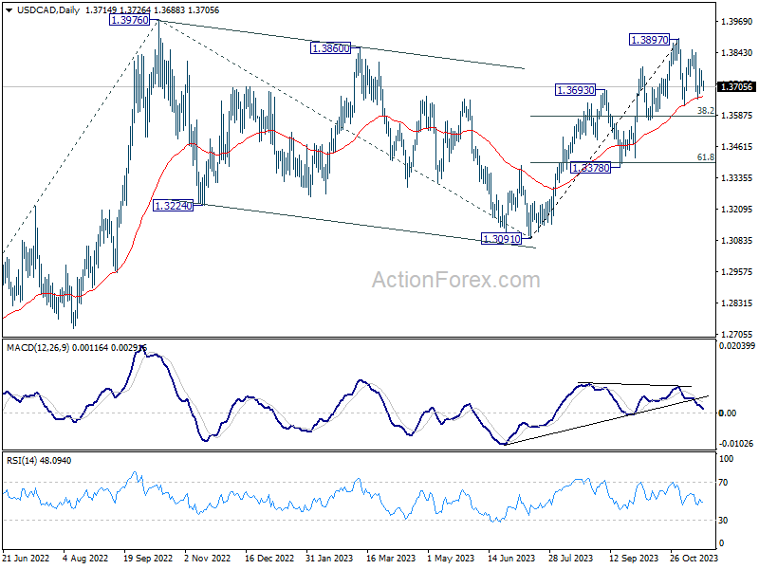Select the 1.38600 price label

tap(330, 48)
